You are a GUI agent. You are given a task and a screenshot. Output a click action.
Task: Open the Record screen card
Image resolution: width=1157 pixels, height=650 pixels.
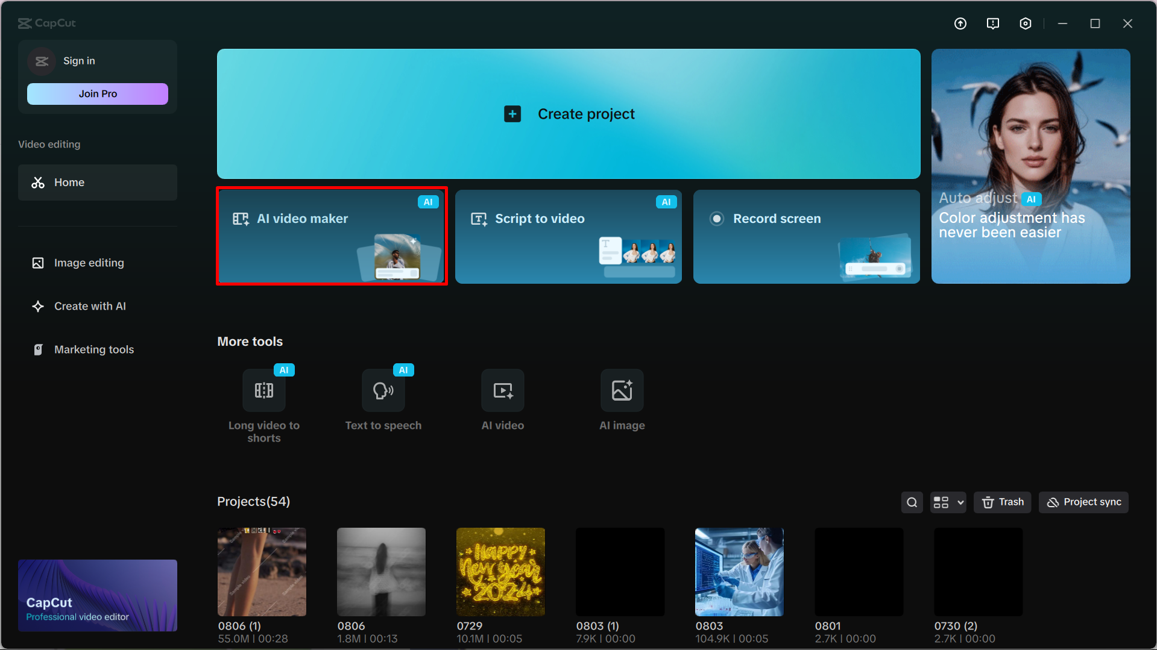[x=807, y=237]
